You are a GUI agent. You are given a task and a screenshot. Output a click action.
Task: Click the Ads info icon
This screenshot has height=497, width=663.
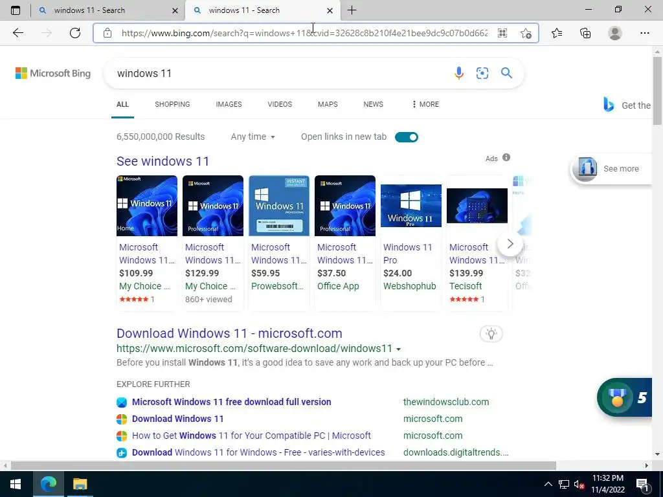[x=506, y=158]
